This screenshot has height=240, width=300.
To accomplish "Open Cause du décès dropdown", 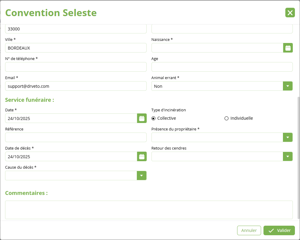I will [x=142, y=176].
